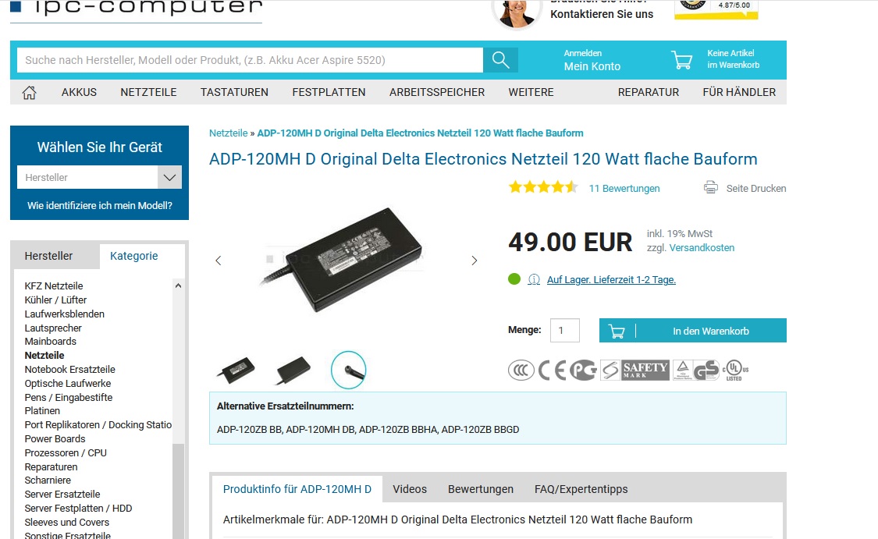This screenshot has height=539, width=878.
Task: Open the shopping cart icon in header
Action: 681,60
